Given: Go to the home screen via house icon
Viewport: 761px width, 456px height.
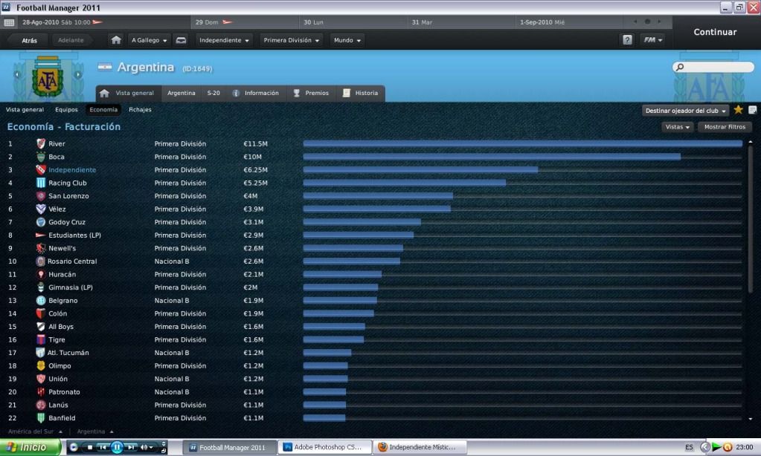Looking at the screenshot, I should click(116, 40).
